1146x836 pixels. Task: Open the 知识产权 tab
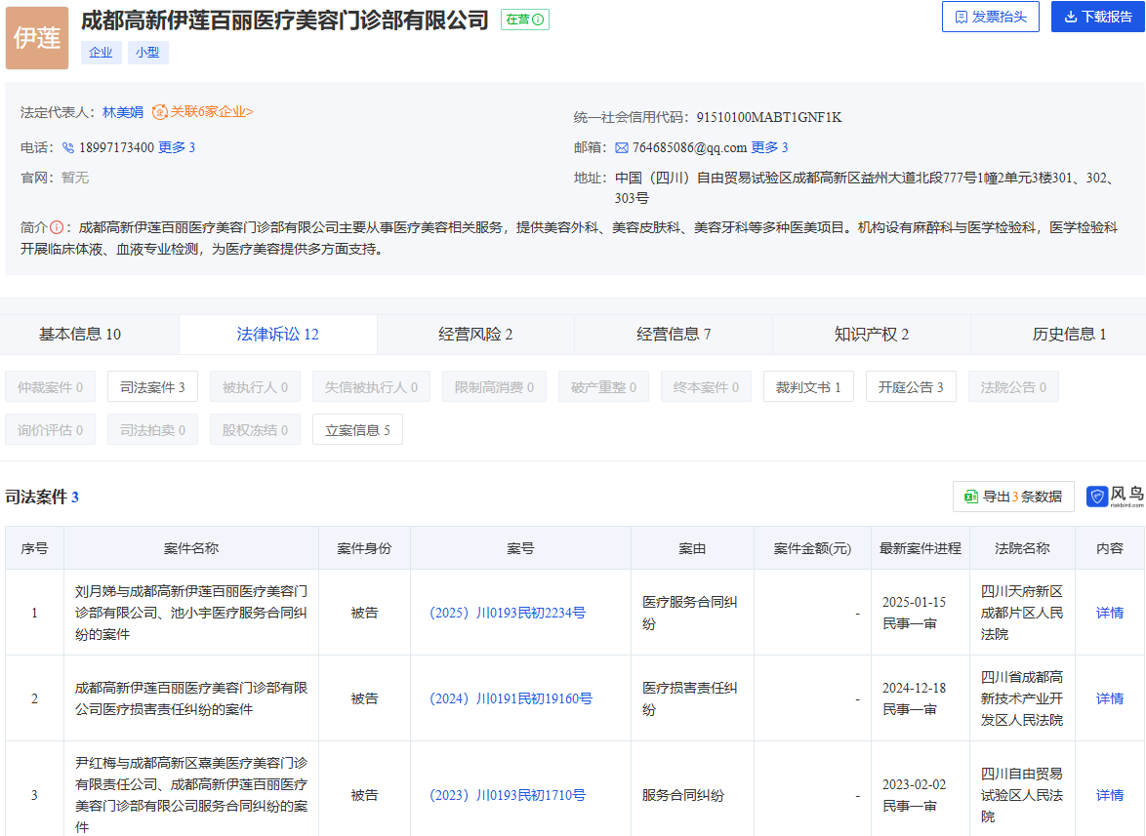coord(870,334)
